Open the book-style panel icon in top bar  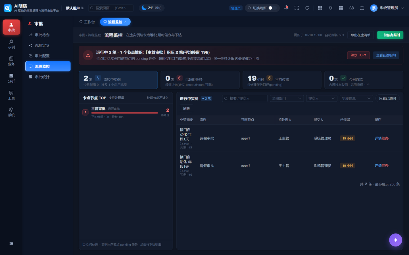[362, 8]
